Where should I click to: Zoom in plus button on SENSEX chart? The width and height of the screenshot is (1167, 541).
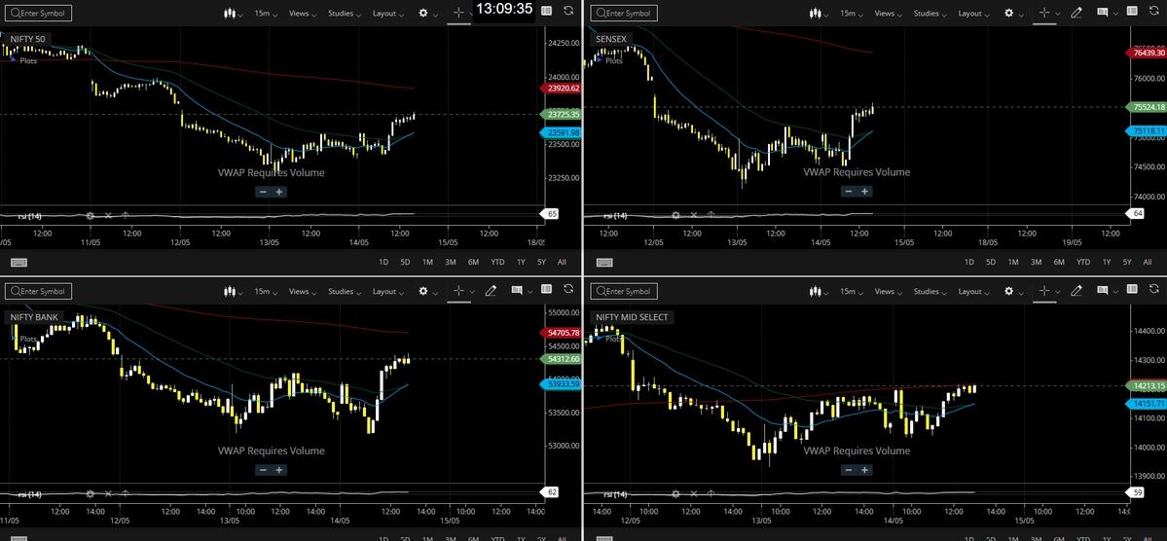coord(865,192)
